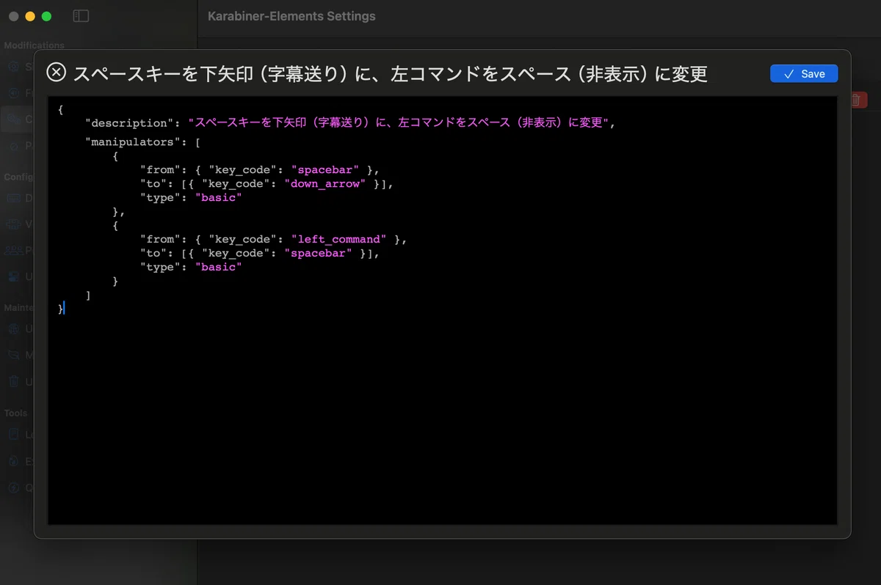Image resolution: width=881 pixels, height=585 pixels.
Task: Close the rule editor with the circled X icon
Action: [x=57, y=73]
